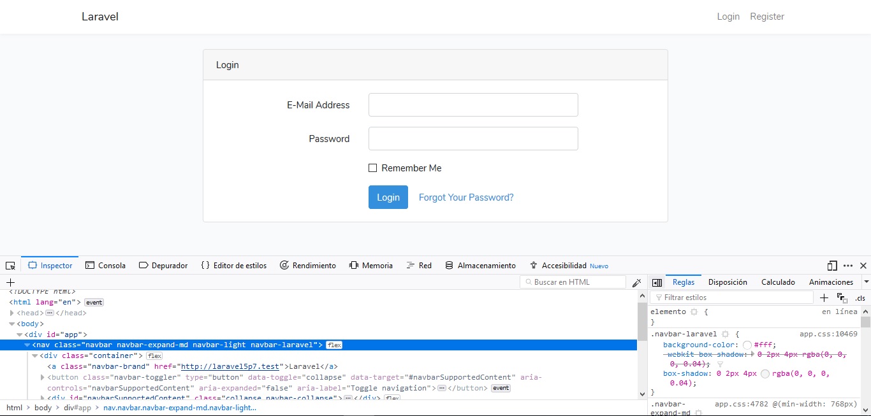Toggle the flex badge on the nav element
The image size is (871, 416).
pyautogui.click(x=333, y=345)
